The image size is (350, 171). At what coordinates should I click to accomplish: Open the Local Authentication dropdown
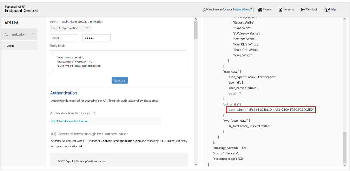click(x=70, y=28)
